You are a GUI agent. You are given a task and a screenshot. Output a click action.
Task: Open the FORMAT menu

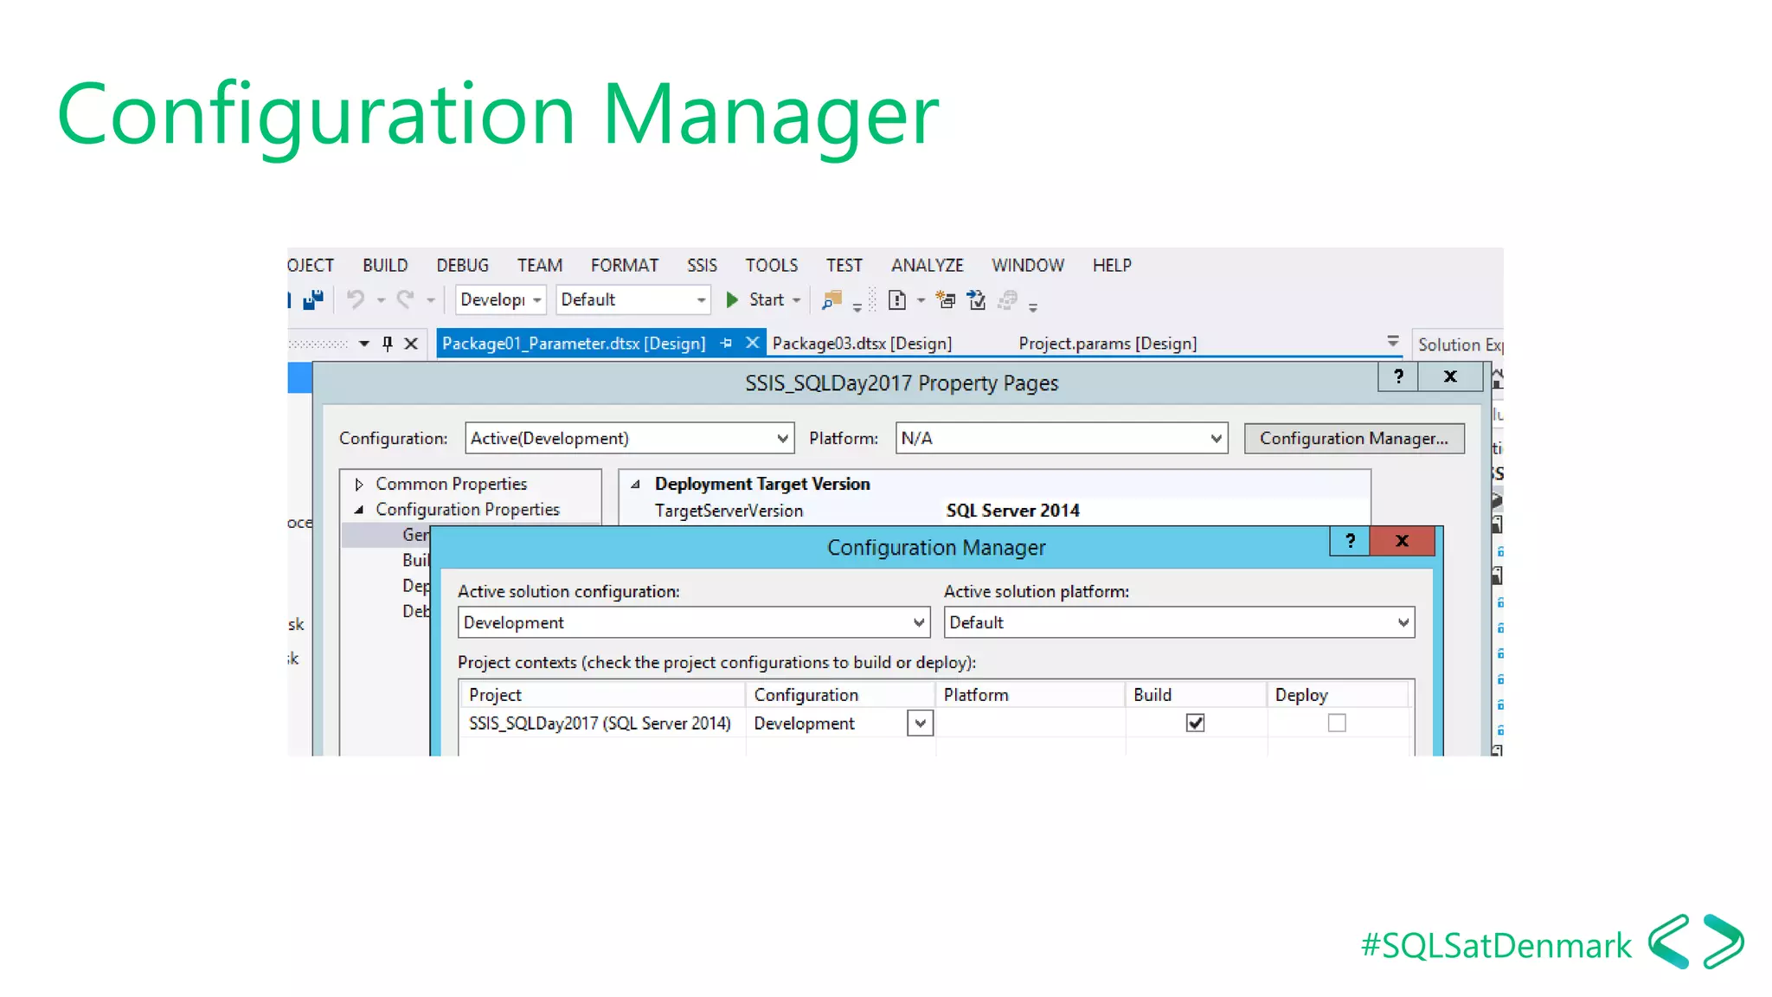click(x=625, y=265)
